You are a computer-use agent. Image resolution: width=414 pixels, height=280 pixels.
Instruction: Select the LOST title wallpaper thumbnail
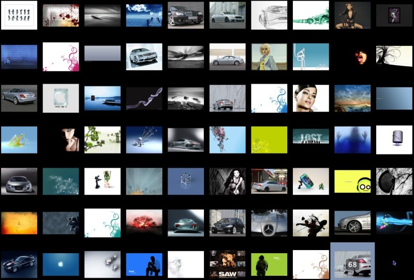coord(311,136)
